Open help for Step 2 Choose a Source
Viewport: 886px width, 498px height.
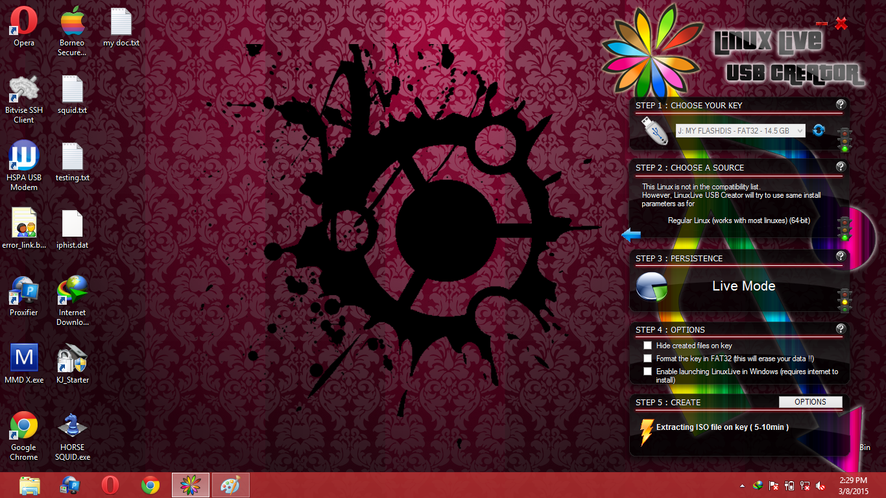point(841,167)
